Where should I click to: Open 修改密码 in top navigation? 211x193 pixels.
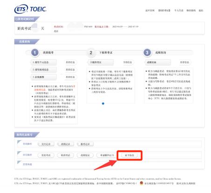(191, 10)
